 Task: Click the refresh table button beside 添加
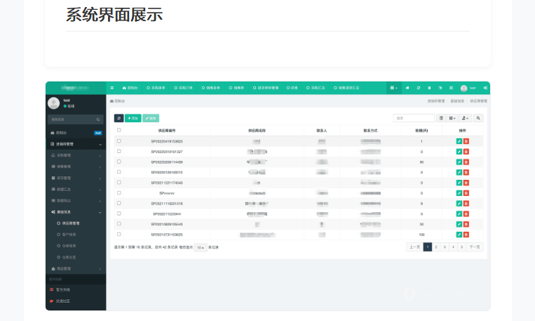[118, 118]
